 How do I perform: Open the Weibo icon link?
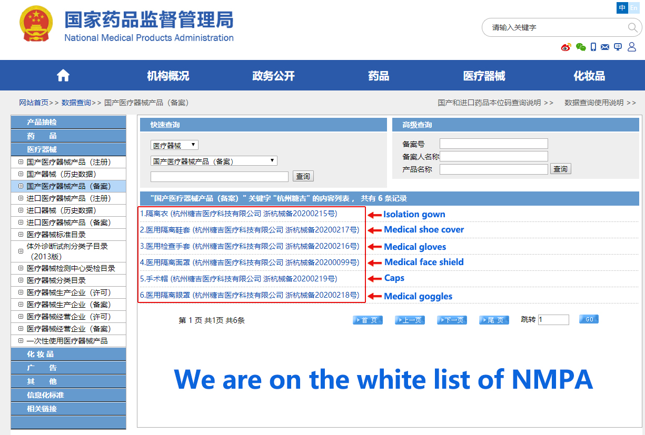click(566, 47)
